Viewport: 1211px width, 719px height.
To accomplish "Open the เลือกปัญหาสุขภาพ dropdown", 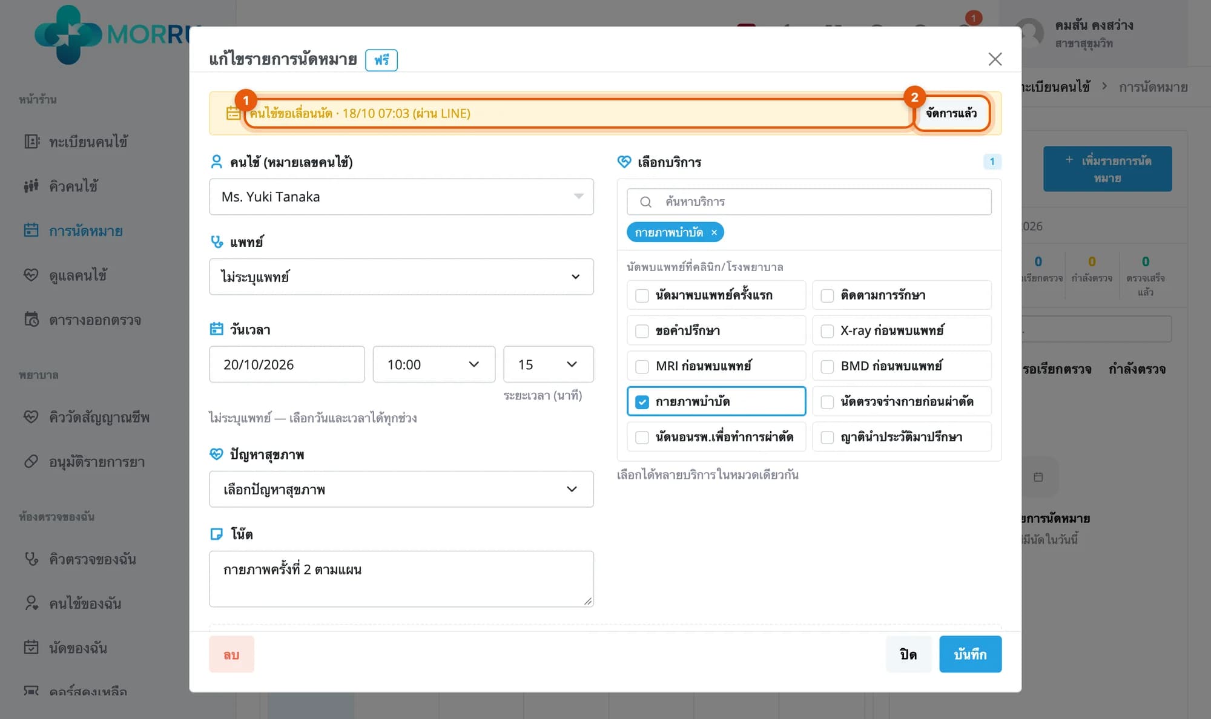I will click(x=401, y=489).
